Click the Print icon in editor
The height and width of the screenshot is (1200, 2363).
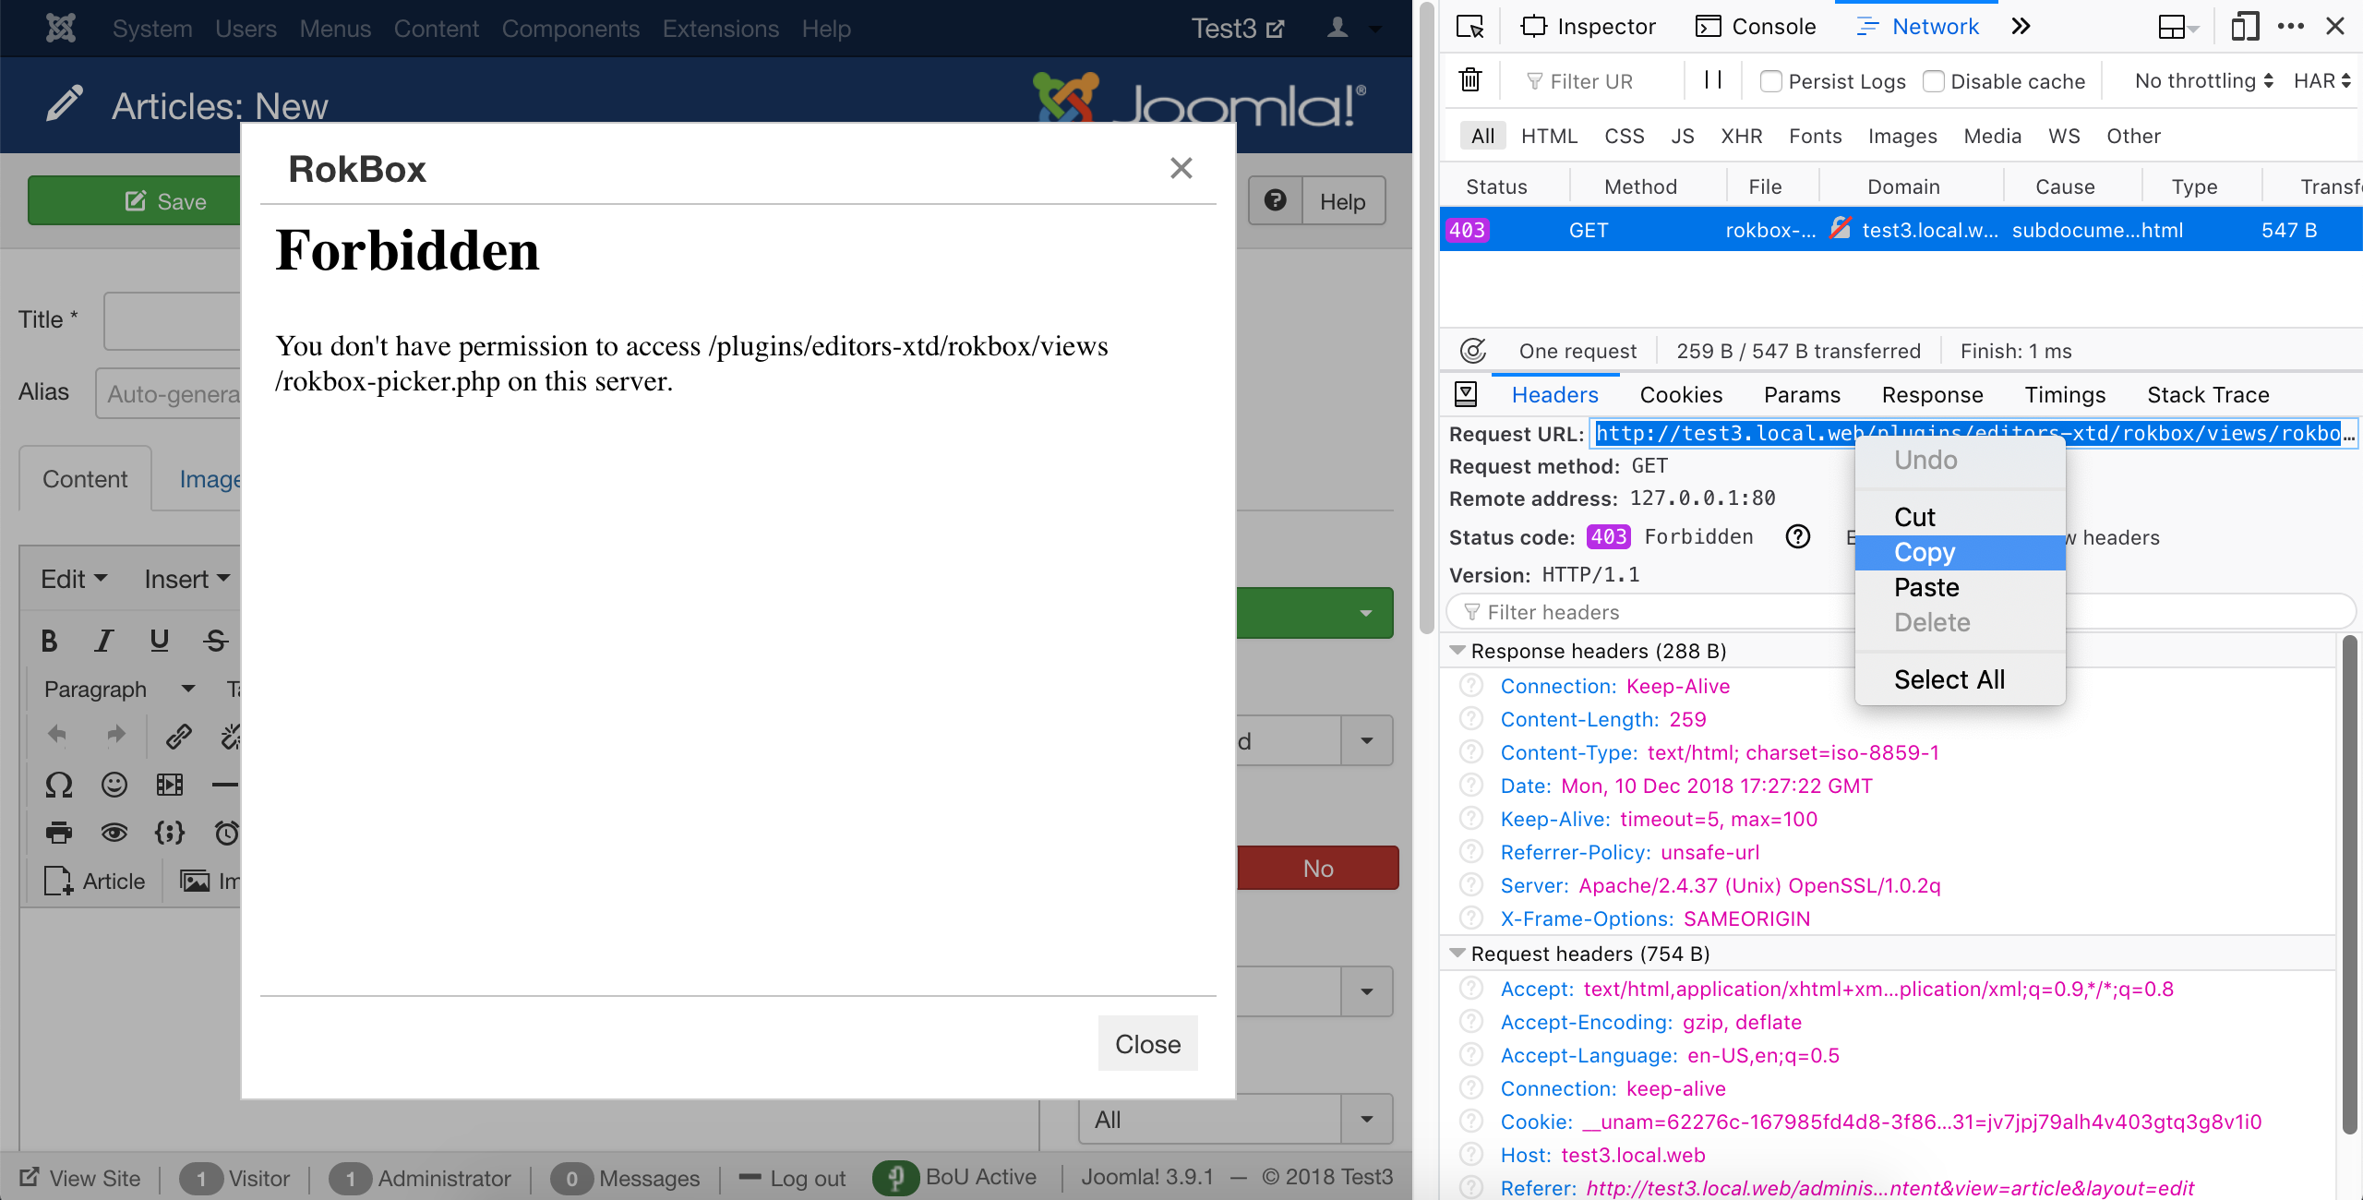59,833
